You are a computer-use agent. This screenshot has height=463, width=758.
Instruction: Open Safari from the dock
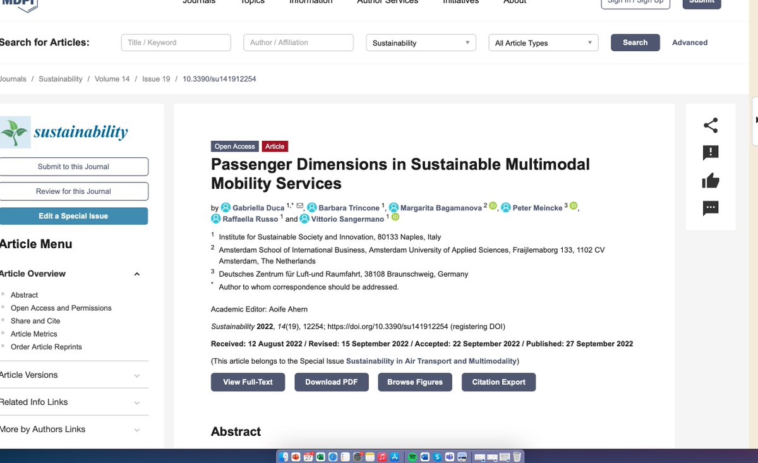tap(333, 457)
